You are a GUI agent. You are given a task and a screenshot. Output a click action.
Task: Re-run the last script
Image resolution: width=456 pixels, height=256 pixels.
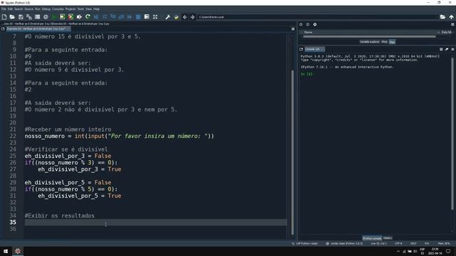tap(88, 17)
